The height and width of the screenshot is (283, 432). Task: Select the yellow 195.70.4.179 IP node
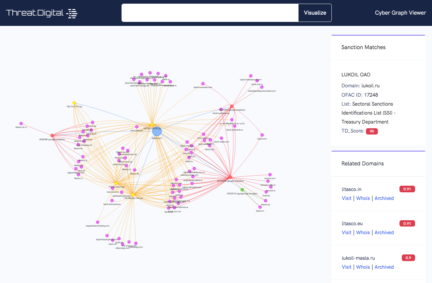[x=74, y=103]
